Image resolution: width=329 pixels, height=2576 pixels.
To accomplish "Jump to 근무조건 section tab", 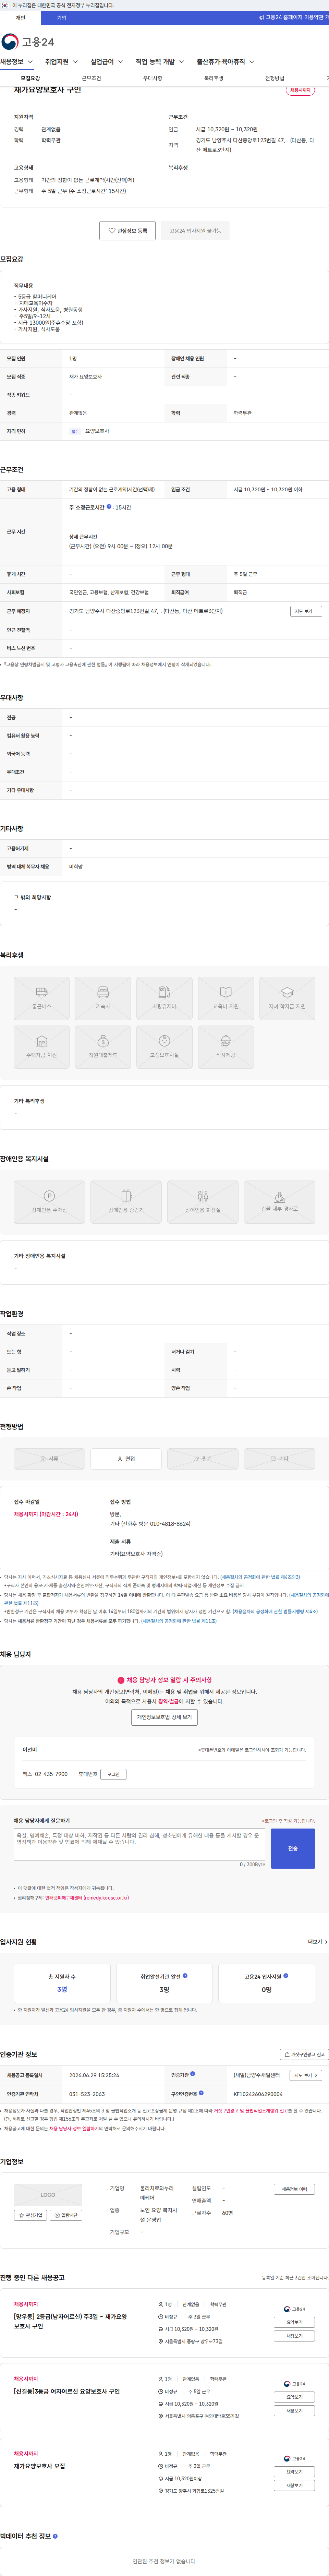I will (91, 78).
